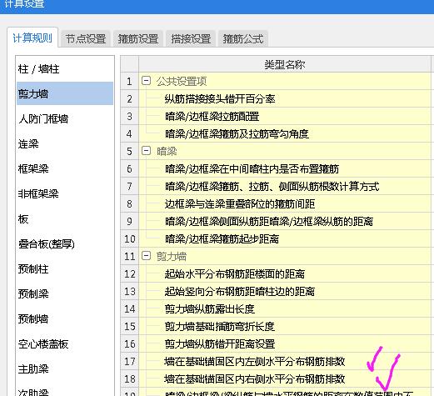This screenshot has height=396, width=434.
Task: Select 板 in component list
Action: point(65,219)
